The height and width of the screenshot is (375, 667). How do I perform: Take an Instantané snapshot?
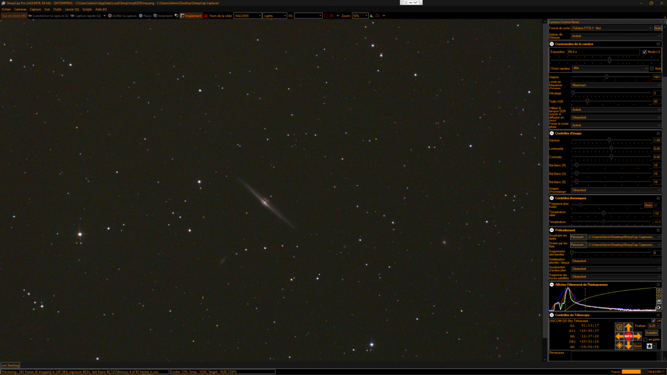pyautogui.click(x=163, y=16)
